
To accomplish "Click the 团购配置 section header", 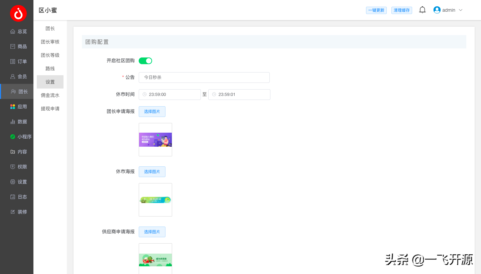I will (x=274, y=42).
